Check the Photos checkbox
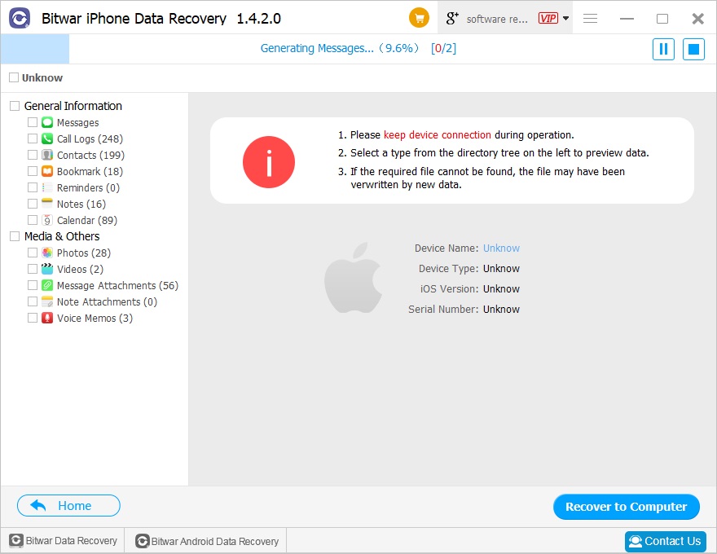 [33, 253]
